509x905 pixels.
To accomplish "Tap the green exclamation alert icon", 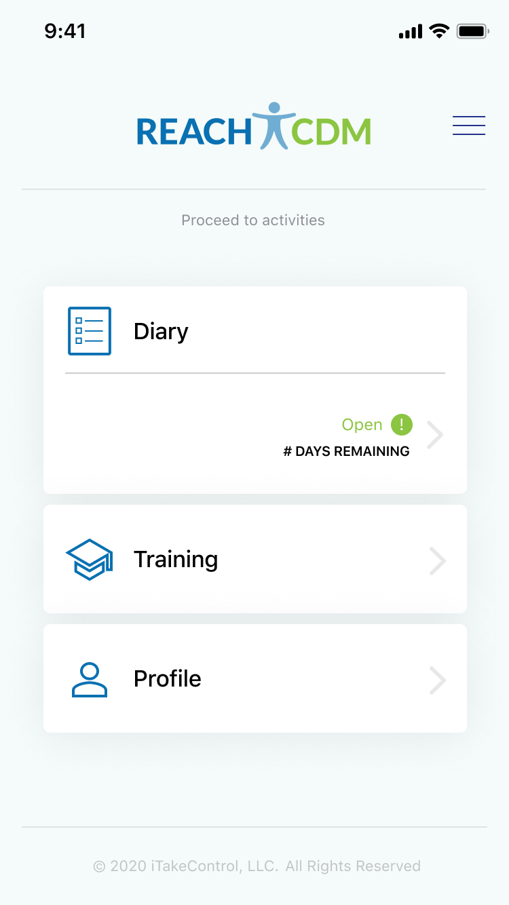I will pyautogui.click(x=402, y=425).
